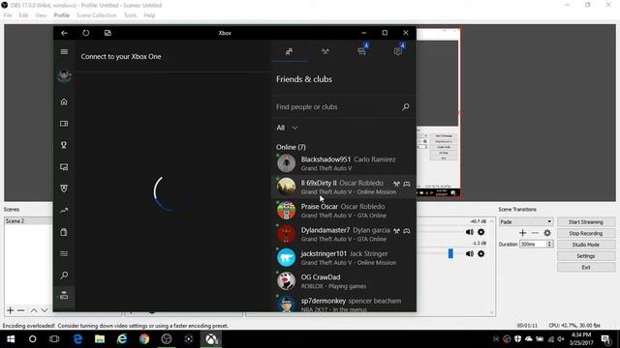Join II 69xDirty II game controller icon
Image resolution: width=620 pixels, height=348 pixels.
[407, 184]
